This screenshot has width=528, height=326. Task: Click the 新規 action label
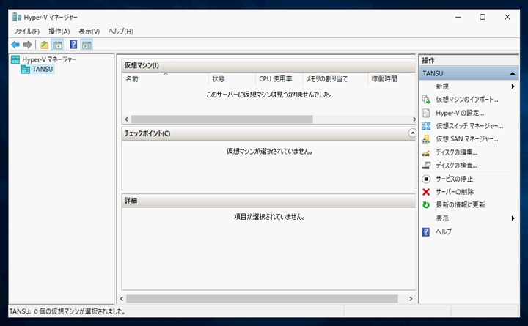coord(442,86)
